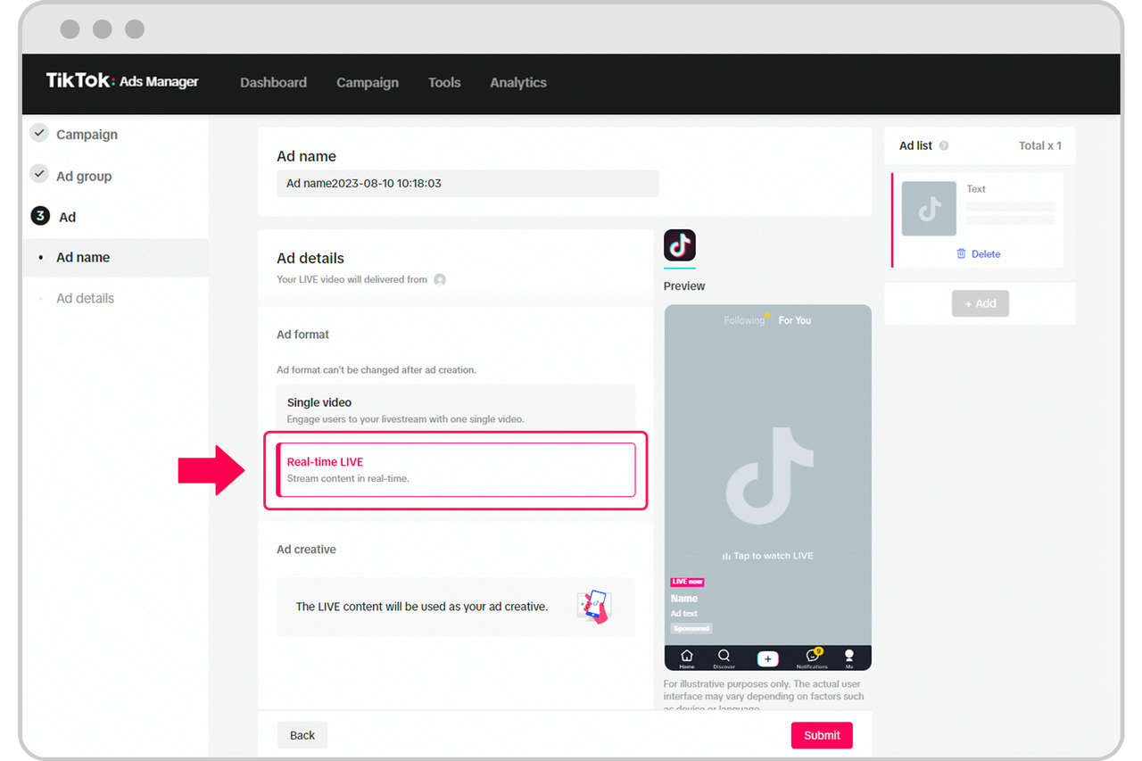Tap the Discover search icon in preview
Viewport: 1142px width, 761px height.
pos(724,658)
